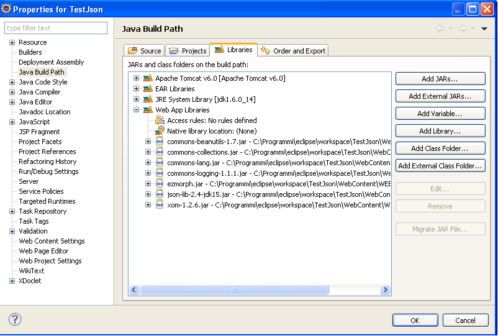Screen dimensions: 498x336
Task: Expand the EAR Libraries entry
Action: (136, 89)
